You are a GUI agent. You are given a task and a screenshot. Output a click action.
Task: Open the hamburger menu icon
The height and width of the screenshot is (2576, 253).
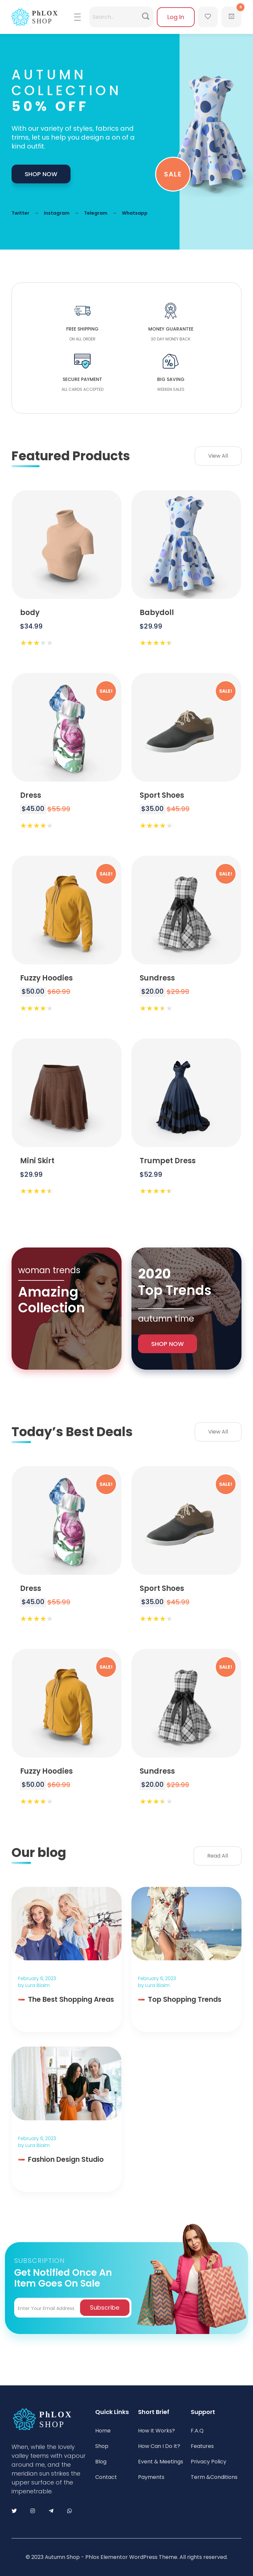click(77, 17)
